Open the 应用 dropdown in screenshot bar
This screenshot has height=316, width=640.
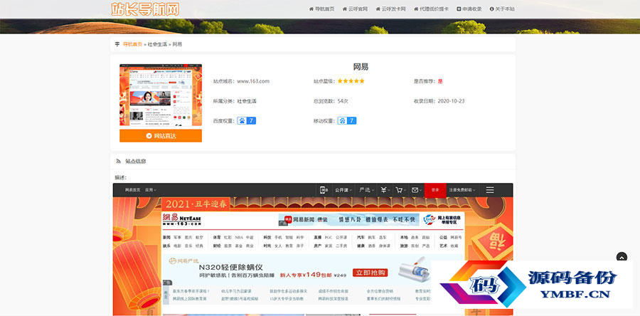click(151, 190)
